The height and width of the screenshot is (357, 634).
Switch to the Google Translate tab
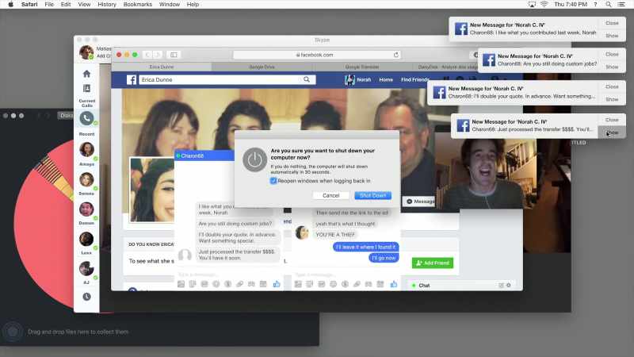(362, 67)
